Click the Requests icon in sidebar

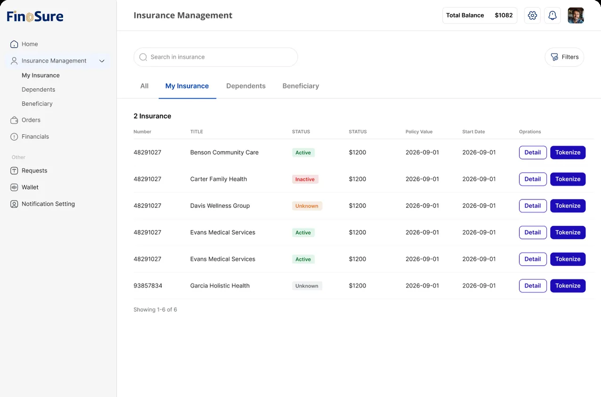pyautogui.click(x=14, y=171)
